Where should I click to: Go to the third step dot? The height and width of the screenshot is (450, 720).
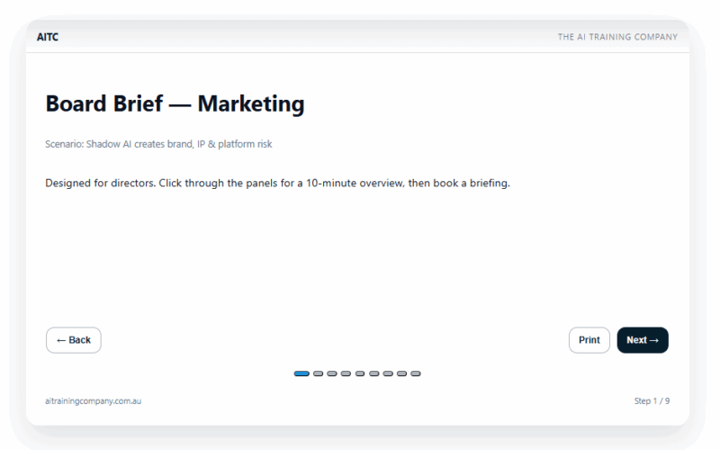coord(332,373)
